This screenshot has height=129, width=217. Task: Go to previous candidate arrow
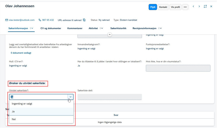click(193, 6)
